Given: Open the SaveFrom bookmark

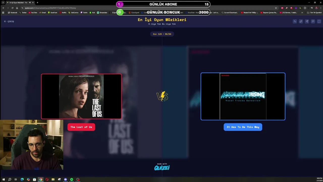Looking at the screenshot, I should click(x=52, y=12).
